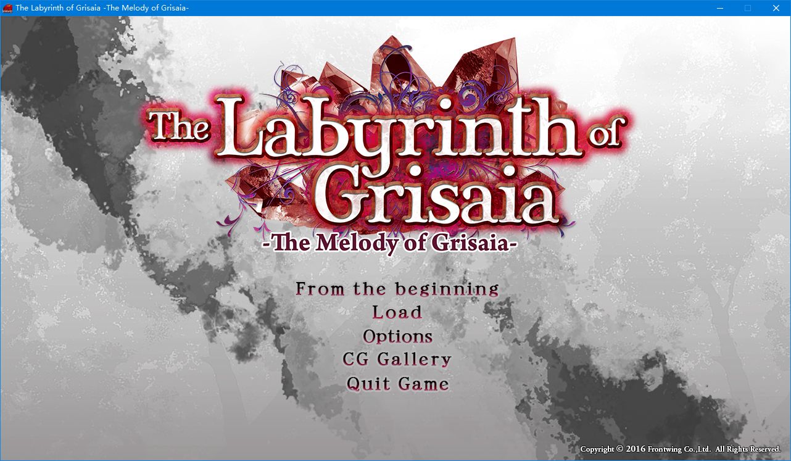The height and width of the screenshot is (461, 791).
Task: Click the Copyright 2016 Frontwing notice
Action: [645, 449]
